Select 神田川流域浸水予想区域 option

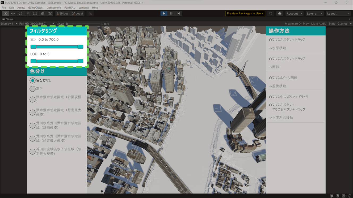pos(32,151)
